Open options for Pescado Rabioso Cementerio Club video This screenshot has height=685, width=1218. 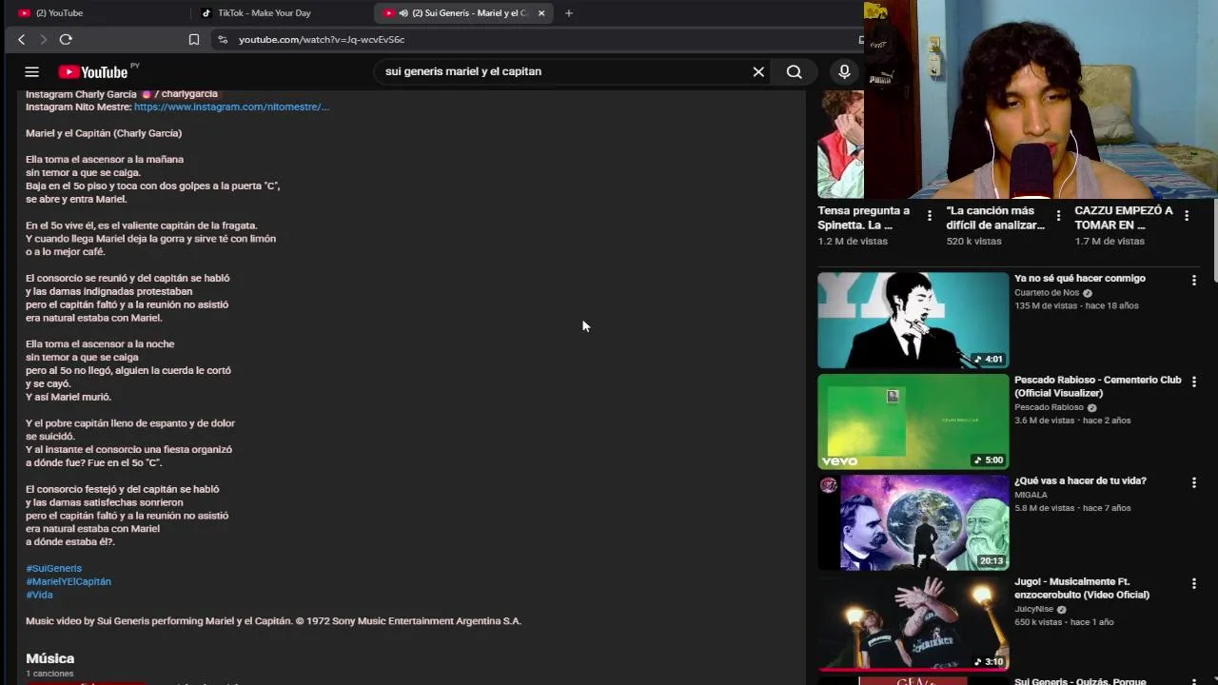pyautogui.click(x=1193, y=382)
